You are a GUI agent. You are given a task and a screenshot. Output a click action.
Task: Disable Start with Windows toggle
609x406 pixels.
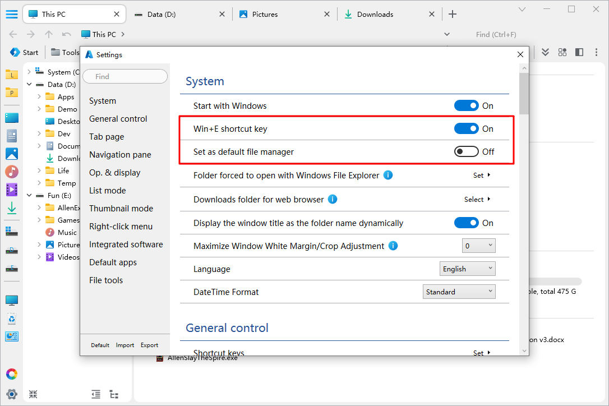tap(466, 105)
